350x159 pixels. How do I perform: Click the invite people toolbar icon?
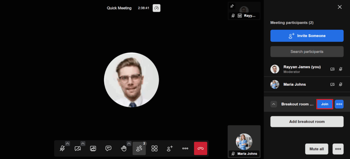(170, 148)
